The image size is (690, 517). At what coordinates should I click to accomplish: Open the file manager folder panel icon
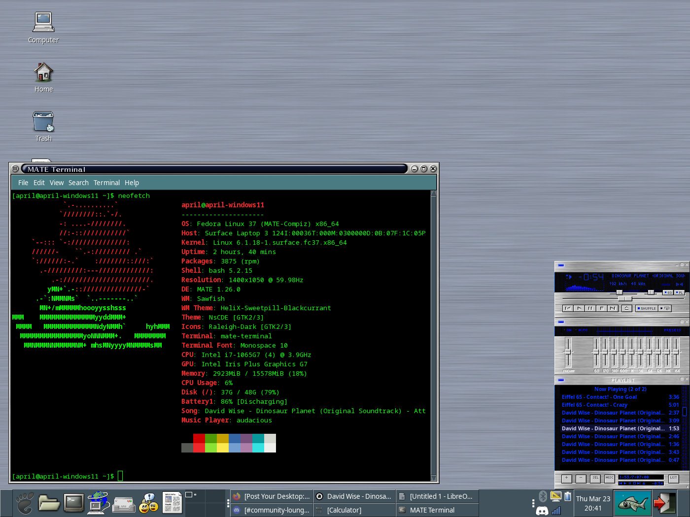49,503
